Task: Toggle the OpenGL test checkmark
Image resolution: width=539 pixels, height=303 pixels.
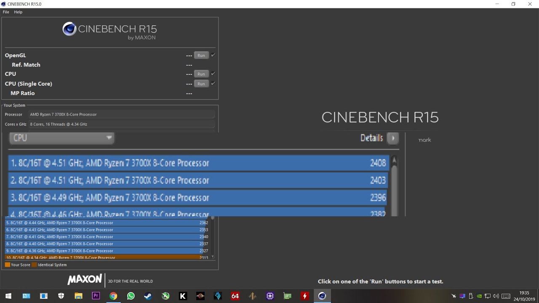Action: click(x=213, y=55)
